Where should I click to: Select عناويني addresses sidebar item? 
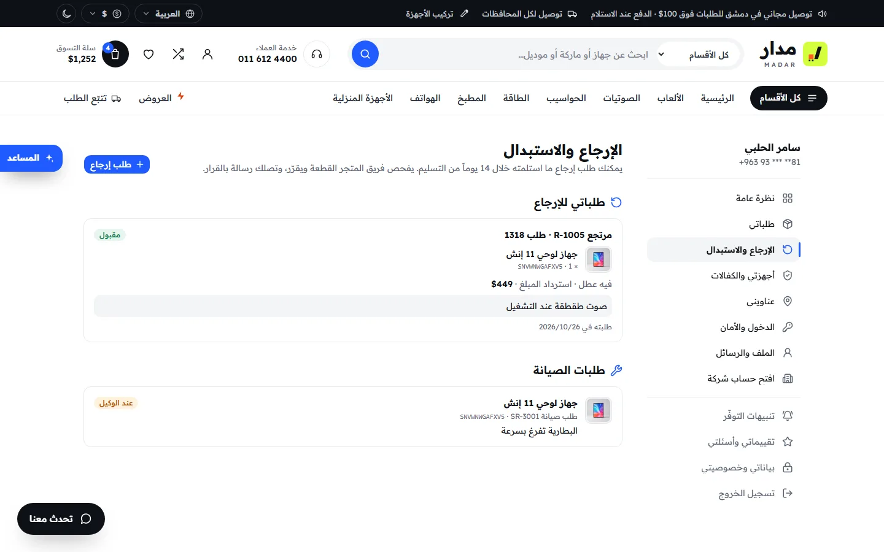point(723,301)
